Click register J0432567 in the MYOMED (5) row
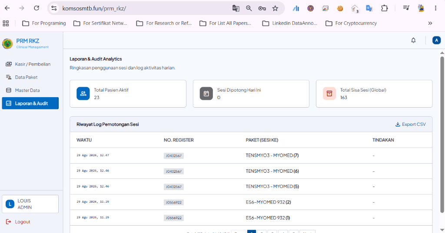445x233 pixels. coord(174,187)
